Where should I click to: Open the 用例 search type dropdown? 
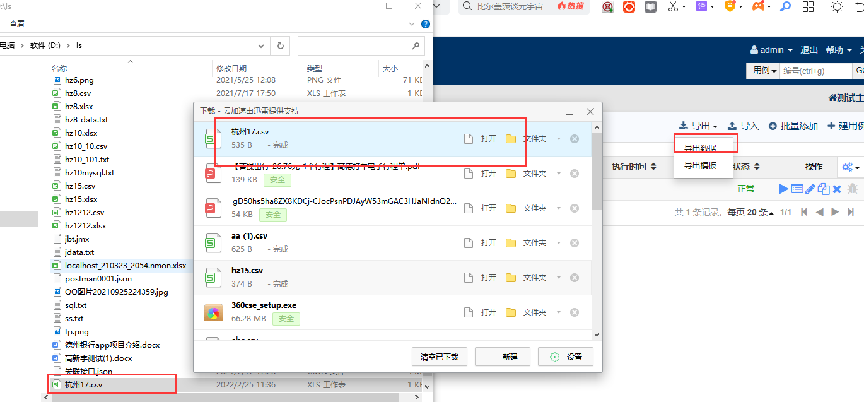pos(764,71)
